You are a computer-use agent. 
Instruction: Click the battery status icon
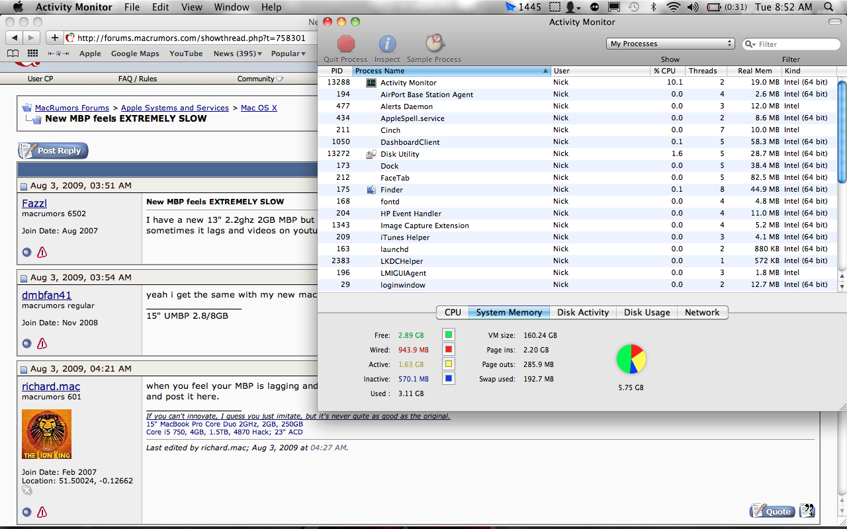[x=714, y=7]
